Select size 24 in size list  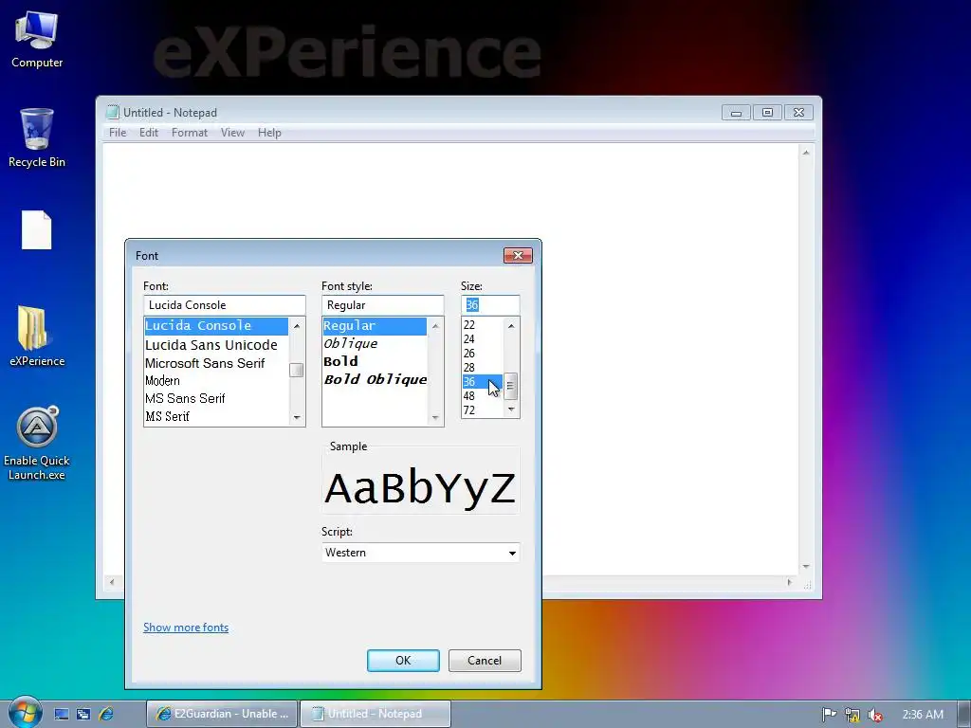coord(482,339)
